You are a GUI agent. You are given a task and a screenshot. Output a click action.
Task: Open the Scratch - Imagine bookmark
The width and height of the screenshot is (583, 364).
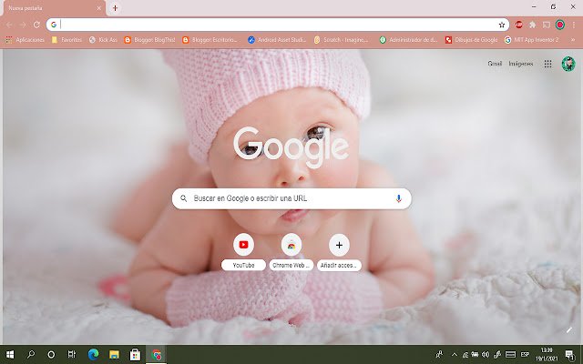tap(341, 40)
